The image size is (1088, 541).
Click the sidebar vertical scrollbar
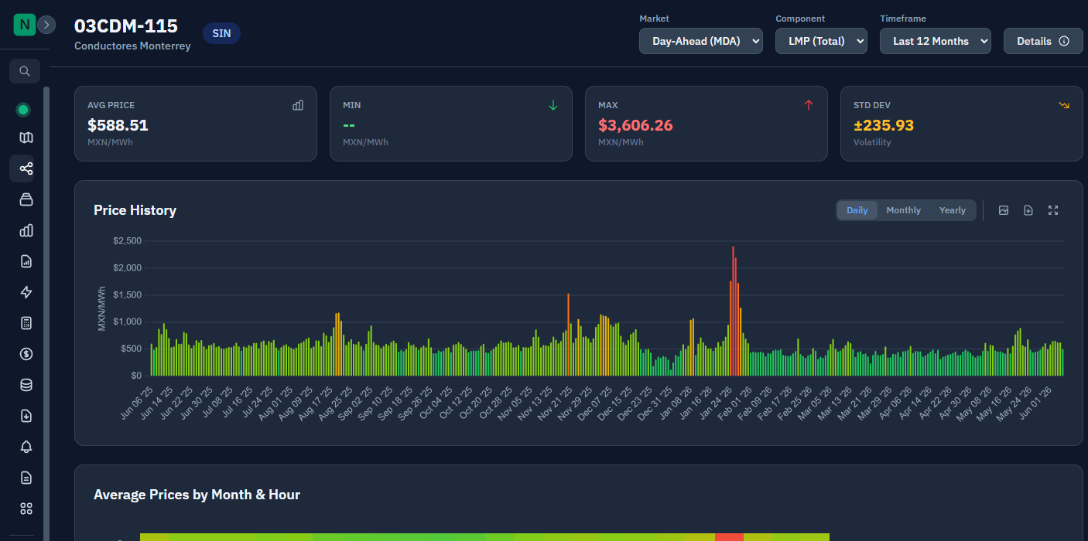pyautogui.click(x=46, y=313)
